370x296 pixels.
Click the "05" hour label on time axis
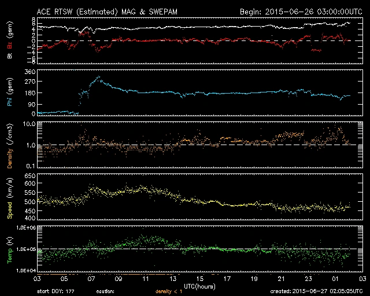coord(64,279)
